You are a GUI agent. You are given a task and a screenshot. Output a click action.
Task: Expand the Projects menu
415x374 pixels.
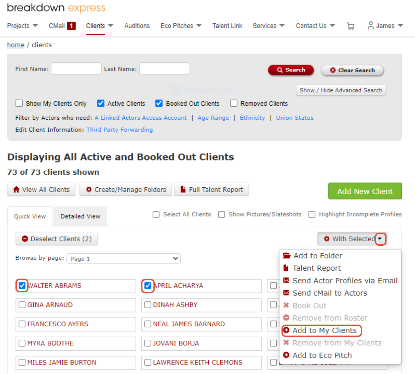(23, 26)
